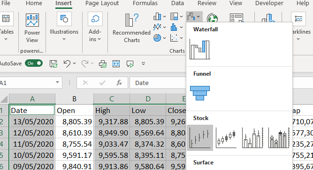Switch to the Data tab
The height and width of the screenshot is (170, 313).
tap(177, 3)
